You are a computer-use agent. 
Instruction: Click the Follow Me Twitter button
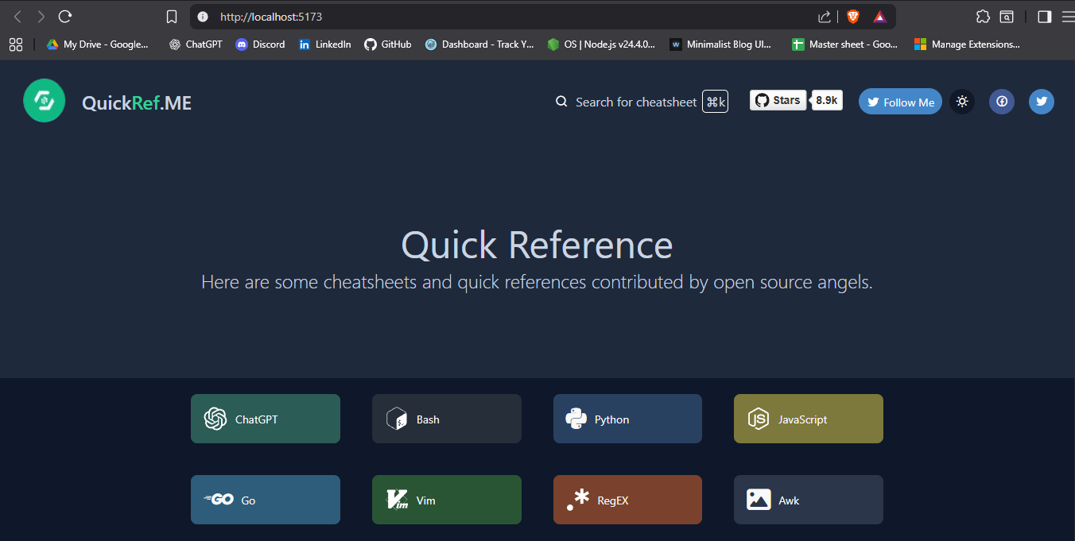point(900,102)
